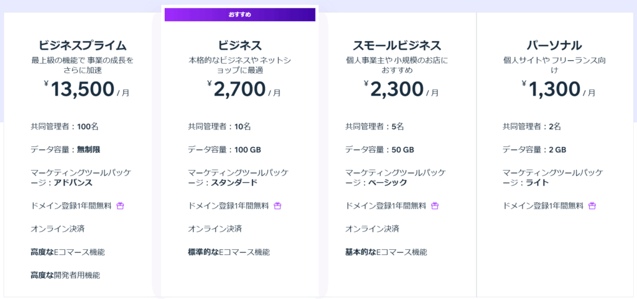Screen dimensions: 637x299
Task: Click the ¥2,300 monthly price
Action: tap(401, 89)
